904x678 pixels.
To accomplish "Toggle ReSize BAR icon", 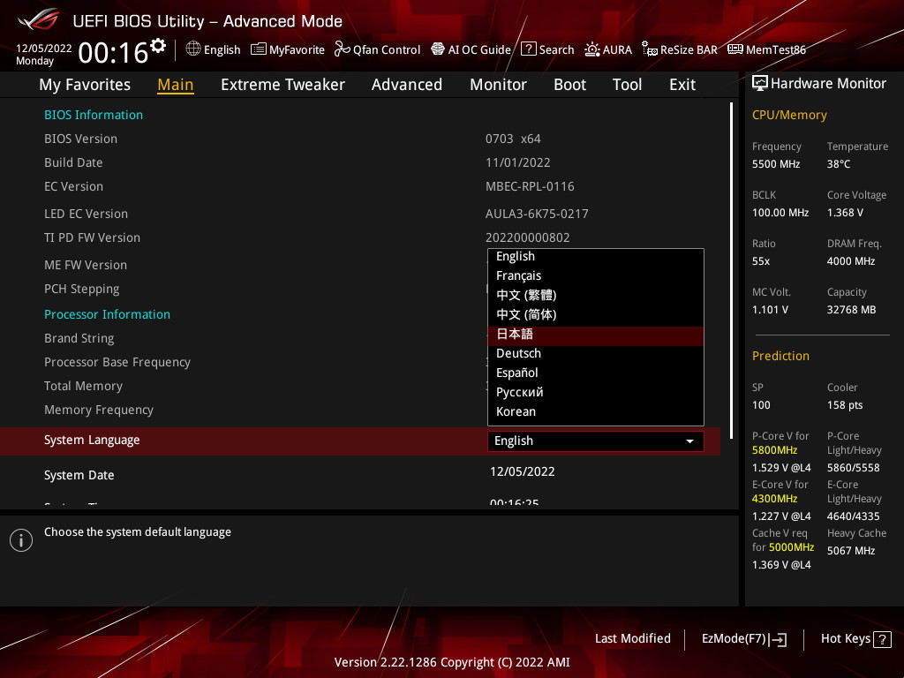I will click(x=650, y=49).
